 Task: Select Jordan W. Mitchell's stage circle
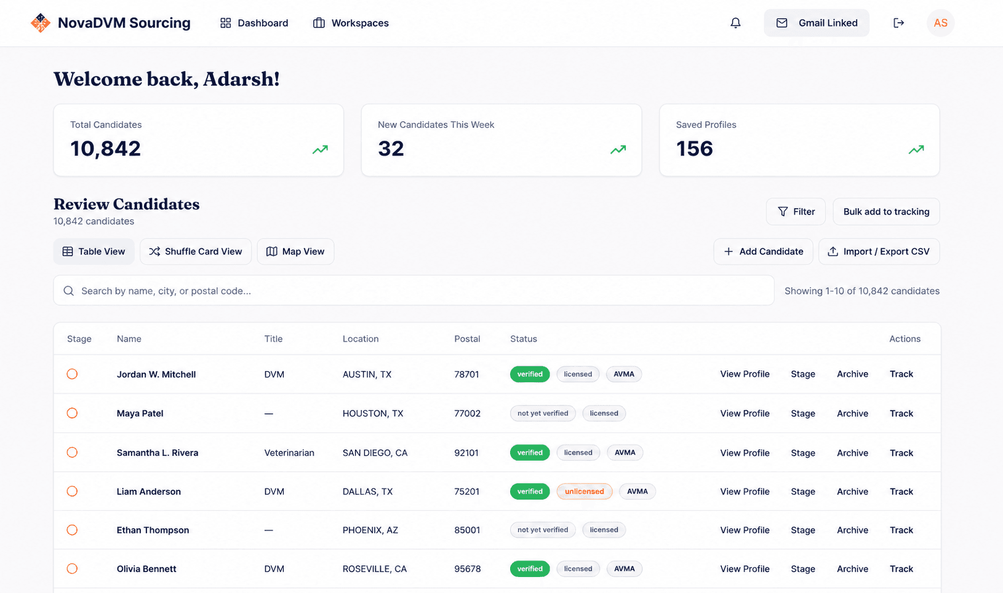(72, 374)
